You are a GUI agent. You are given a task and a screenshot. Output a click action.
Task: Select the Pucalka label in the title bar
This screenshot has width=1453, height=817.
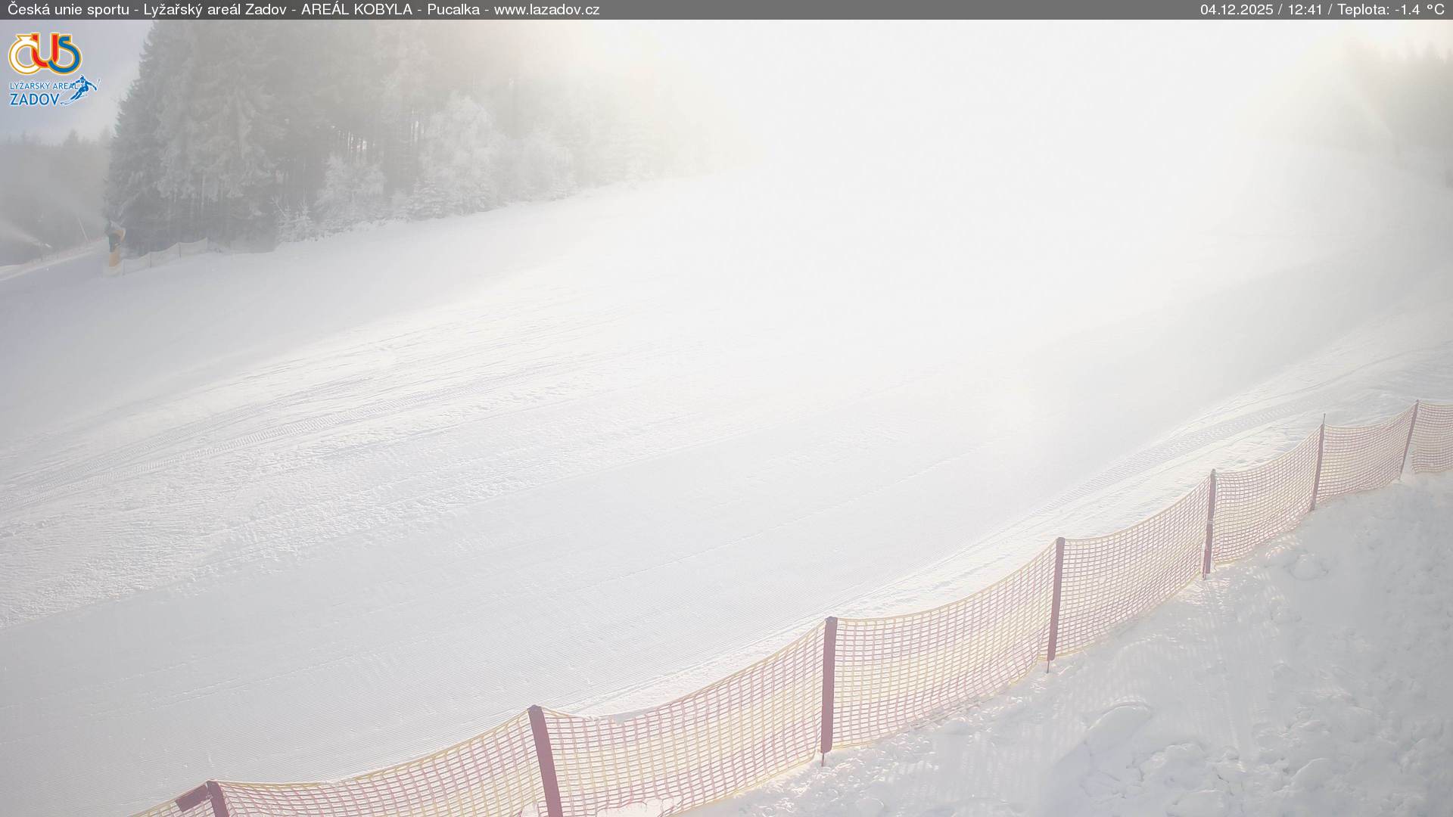coord(453,10)
